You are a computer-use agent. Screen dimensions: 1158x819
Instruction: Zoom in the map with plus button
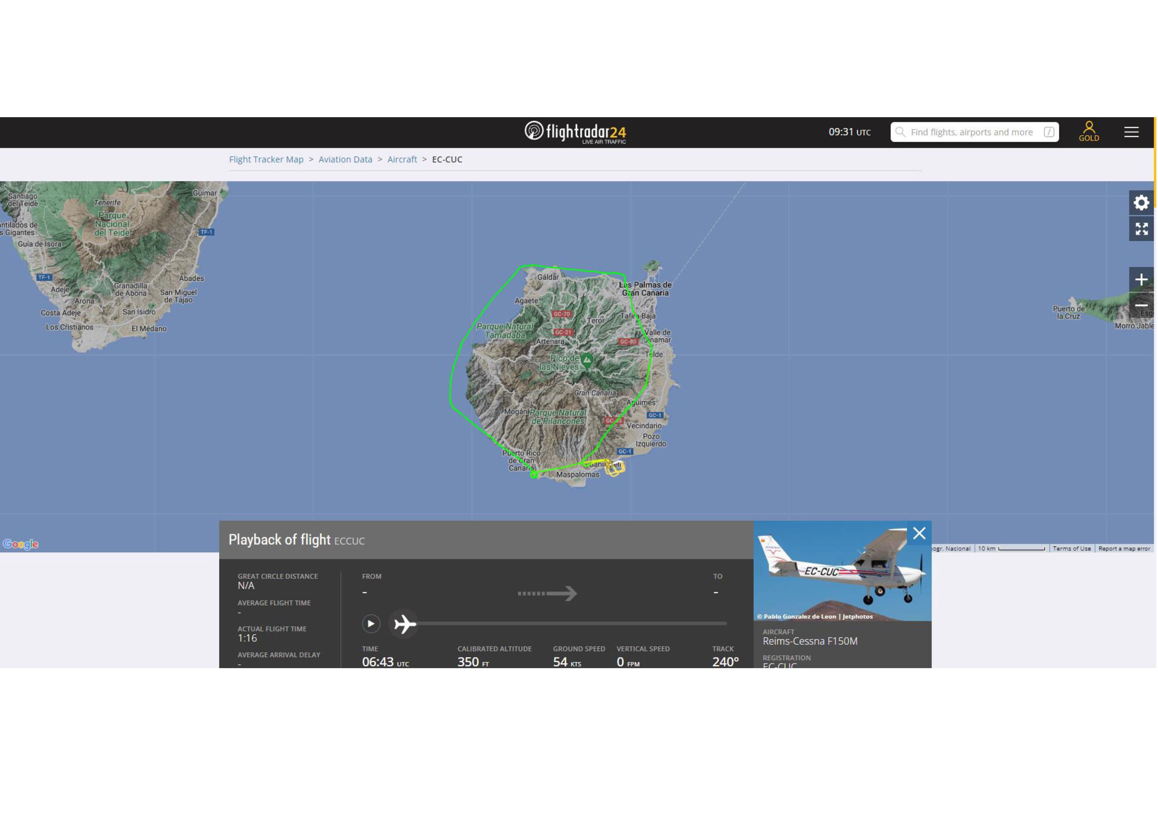(x=1141, y=279)
